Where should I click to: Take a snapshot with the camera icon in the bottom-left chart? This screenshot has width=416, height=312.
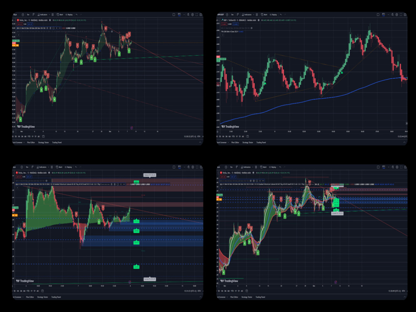point(201,167)
